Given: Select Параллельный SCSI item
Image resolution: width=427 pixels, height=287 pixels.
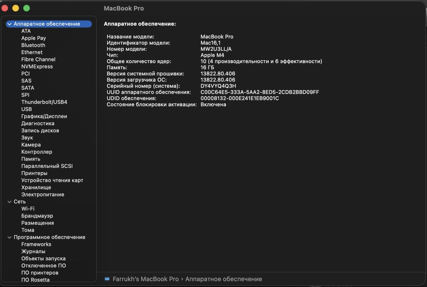Looking at the screenshot, I should 47,166.
